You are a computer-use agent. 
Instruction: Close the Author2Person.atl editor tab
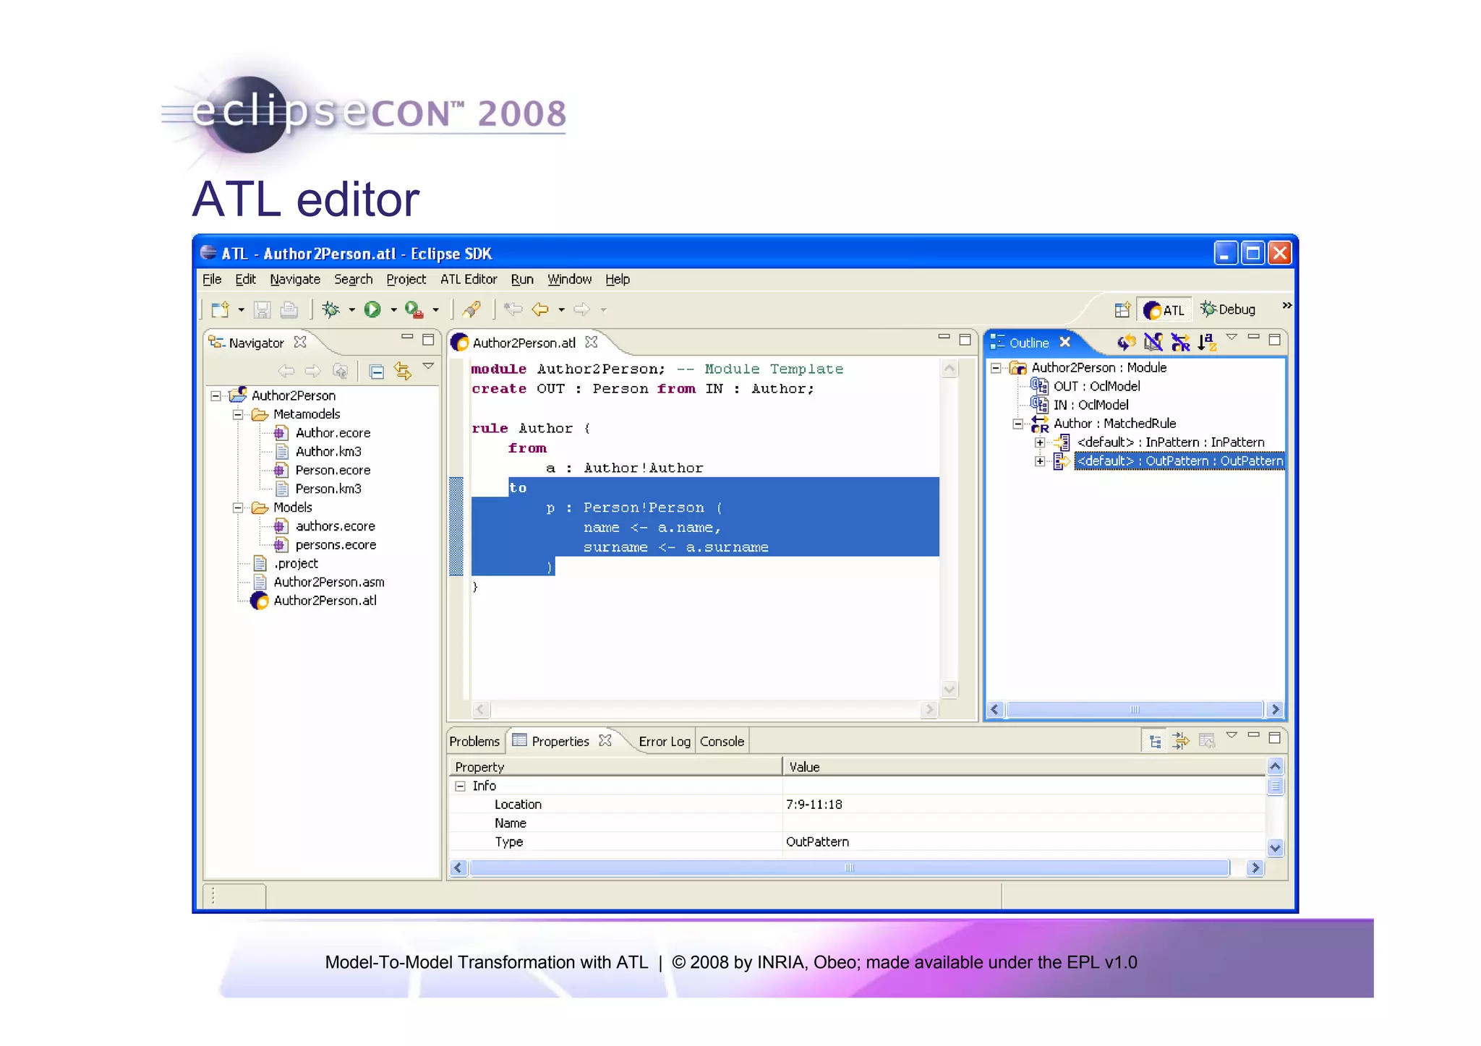pos(591,342)
